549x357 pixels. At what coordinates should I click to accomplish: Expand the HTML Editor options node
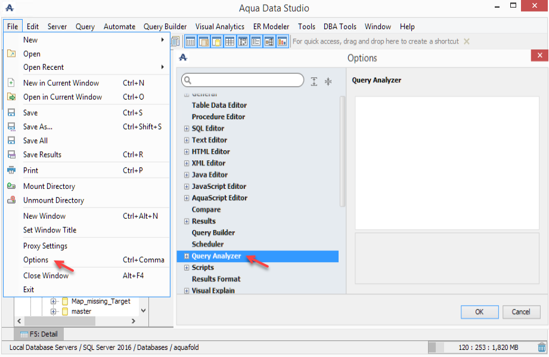187,151
